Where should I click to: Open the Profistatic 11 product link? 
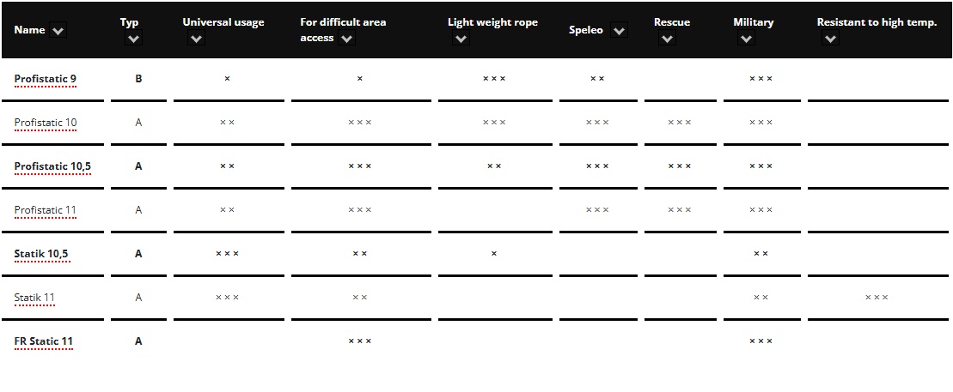(45, 210)
